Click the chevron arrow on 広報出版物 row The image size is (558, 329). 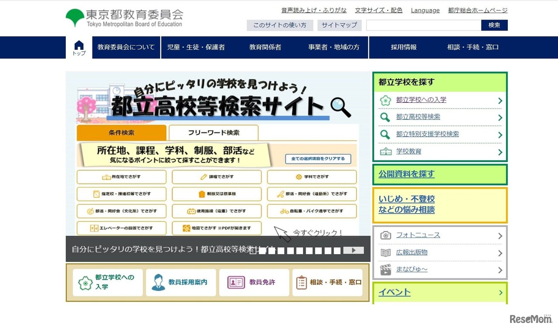click(500, 253)
